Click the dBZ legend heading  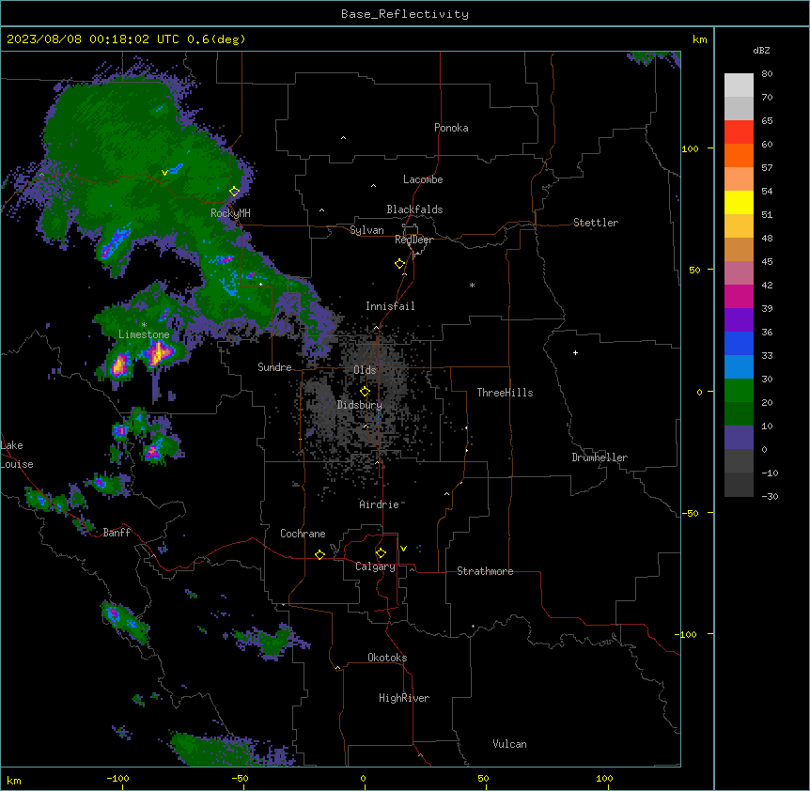761,51
